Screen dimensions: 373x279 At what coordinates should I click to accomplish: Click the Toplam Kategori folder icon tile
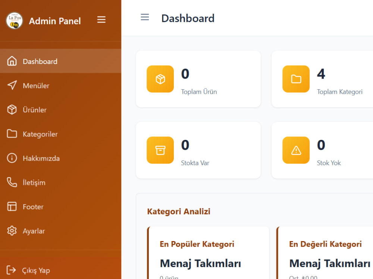(x=296, y=79)
